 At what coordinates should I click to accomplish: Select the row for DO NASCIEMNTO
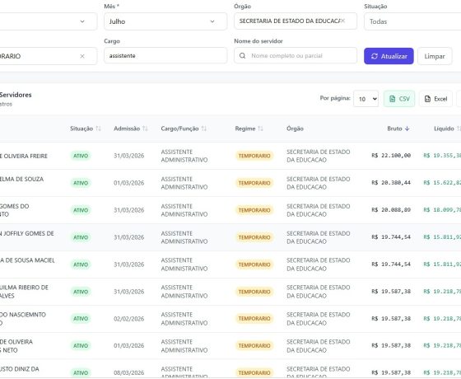230,318
